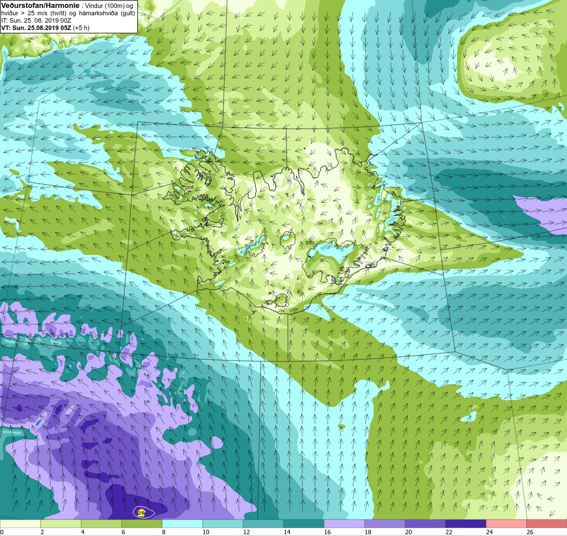This screenshot has height=536, width=567.
Task: Choose the turquoise 10–12 legend swatch
Action: pyautogui.click(x=223, y=524)
